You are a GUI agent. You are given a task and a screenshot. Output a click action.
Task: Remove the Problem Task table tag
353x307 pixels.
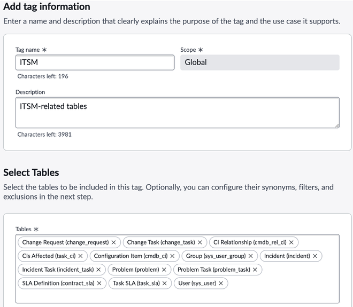coord(255,270)
